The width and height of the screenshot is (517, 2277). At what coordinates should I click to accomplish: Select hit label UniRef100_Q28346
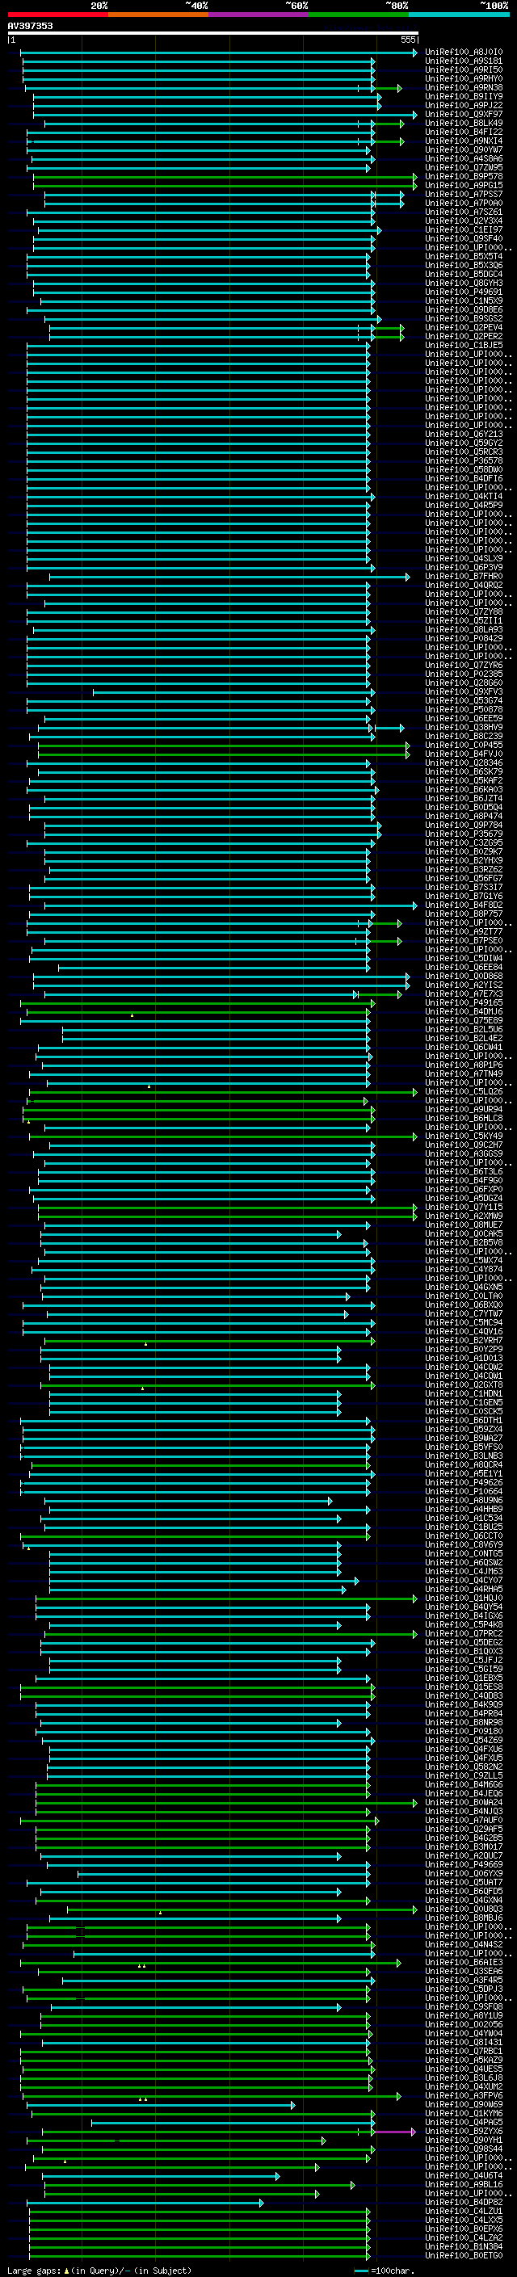click(x=464, y=763)
